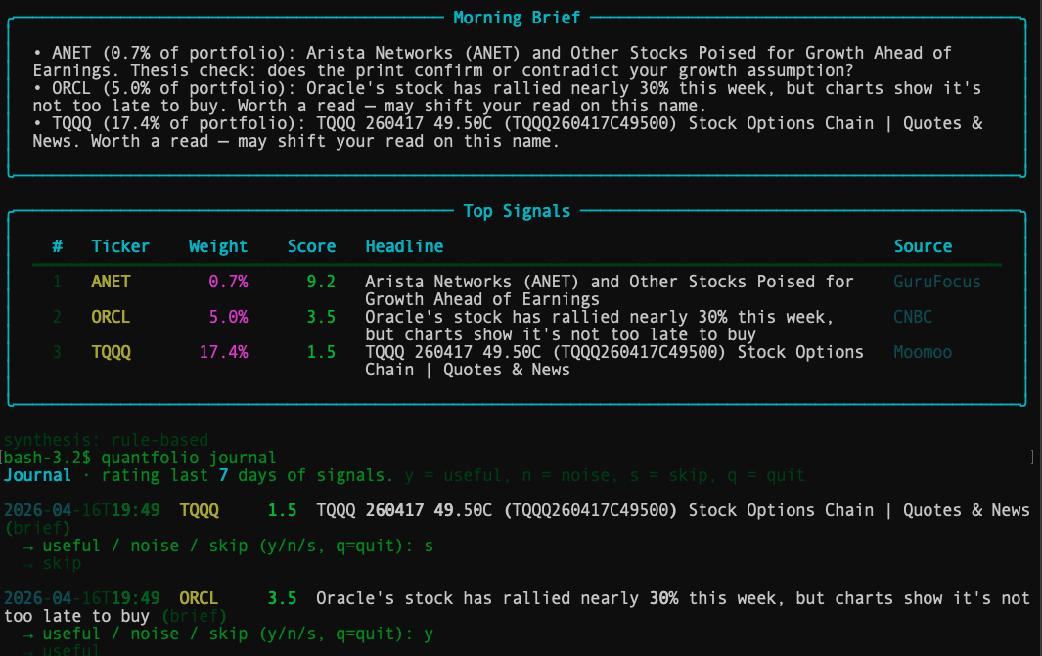1042x656 pixels.
Task: Select ANET ticker in Top Signals table
Action: click(111, 282)
